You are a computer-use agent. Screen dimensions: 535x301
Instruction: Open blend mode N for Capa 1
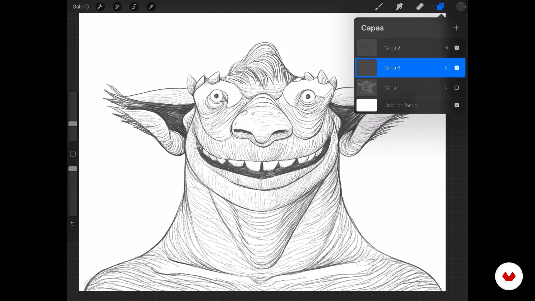coord(446,88)
